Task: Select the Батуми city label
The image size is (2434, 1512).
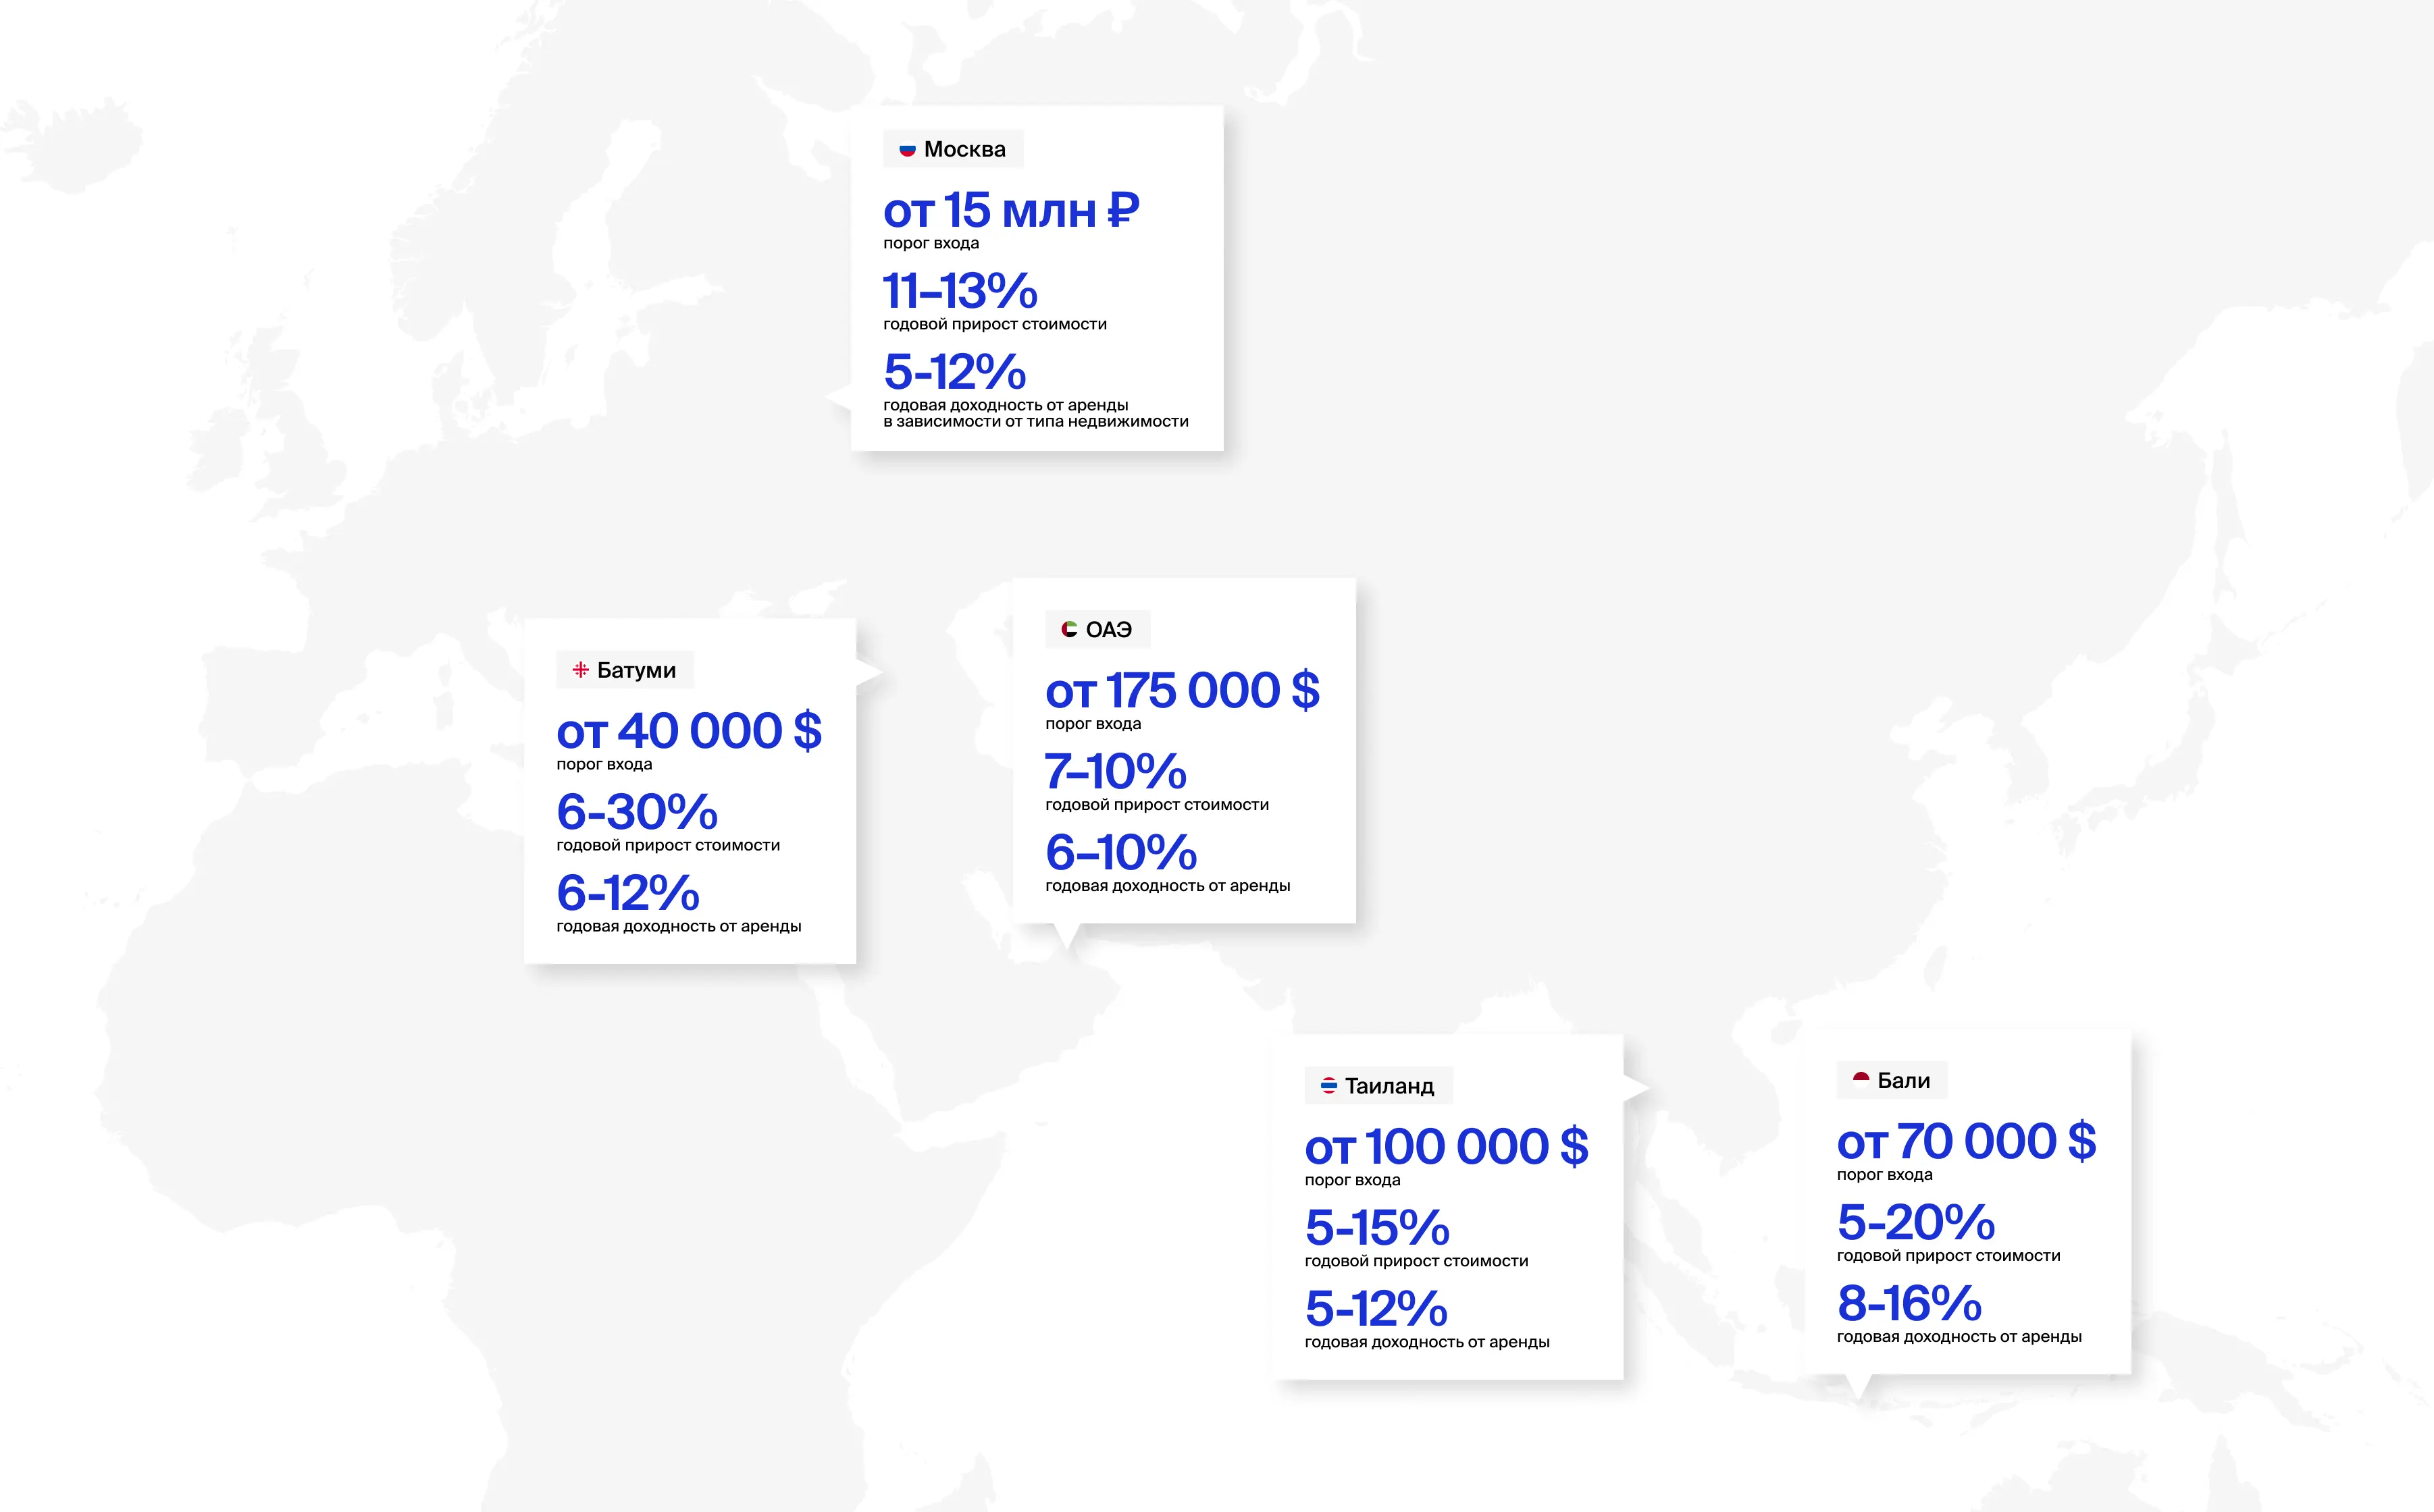Action: [x=636, y=670]
